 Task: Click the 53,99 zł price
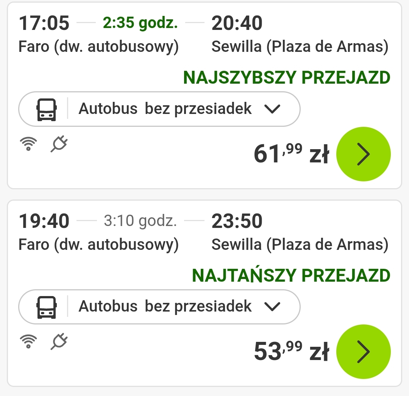click(x=291, y=351)
